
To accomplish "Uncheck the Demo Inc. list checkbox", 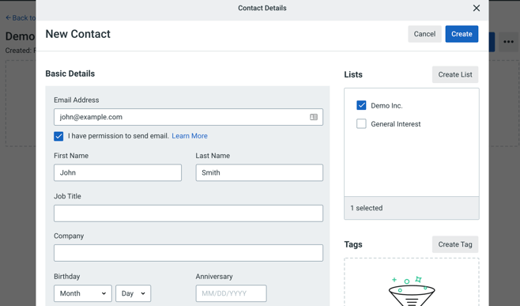I will point(361,105).
